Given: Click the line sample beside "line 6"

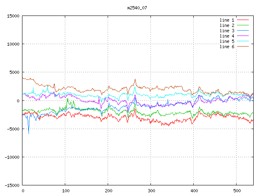Looking at the screenshot, I should [243, 47].
